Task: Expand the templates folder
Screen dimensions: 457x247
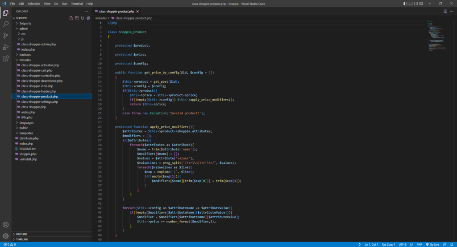Action: click(x=26, y=133)
